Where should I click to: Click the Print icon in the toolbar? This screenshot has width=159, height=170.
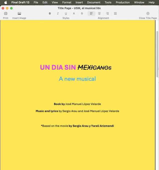pyautogui.click(x=6, y=13)
